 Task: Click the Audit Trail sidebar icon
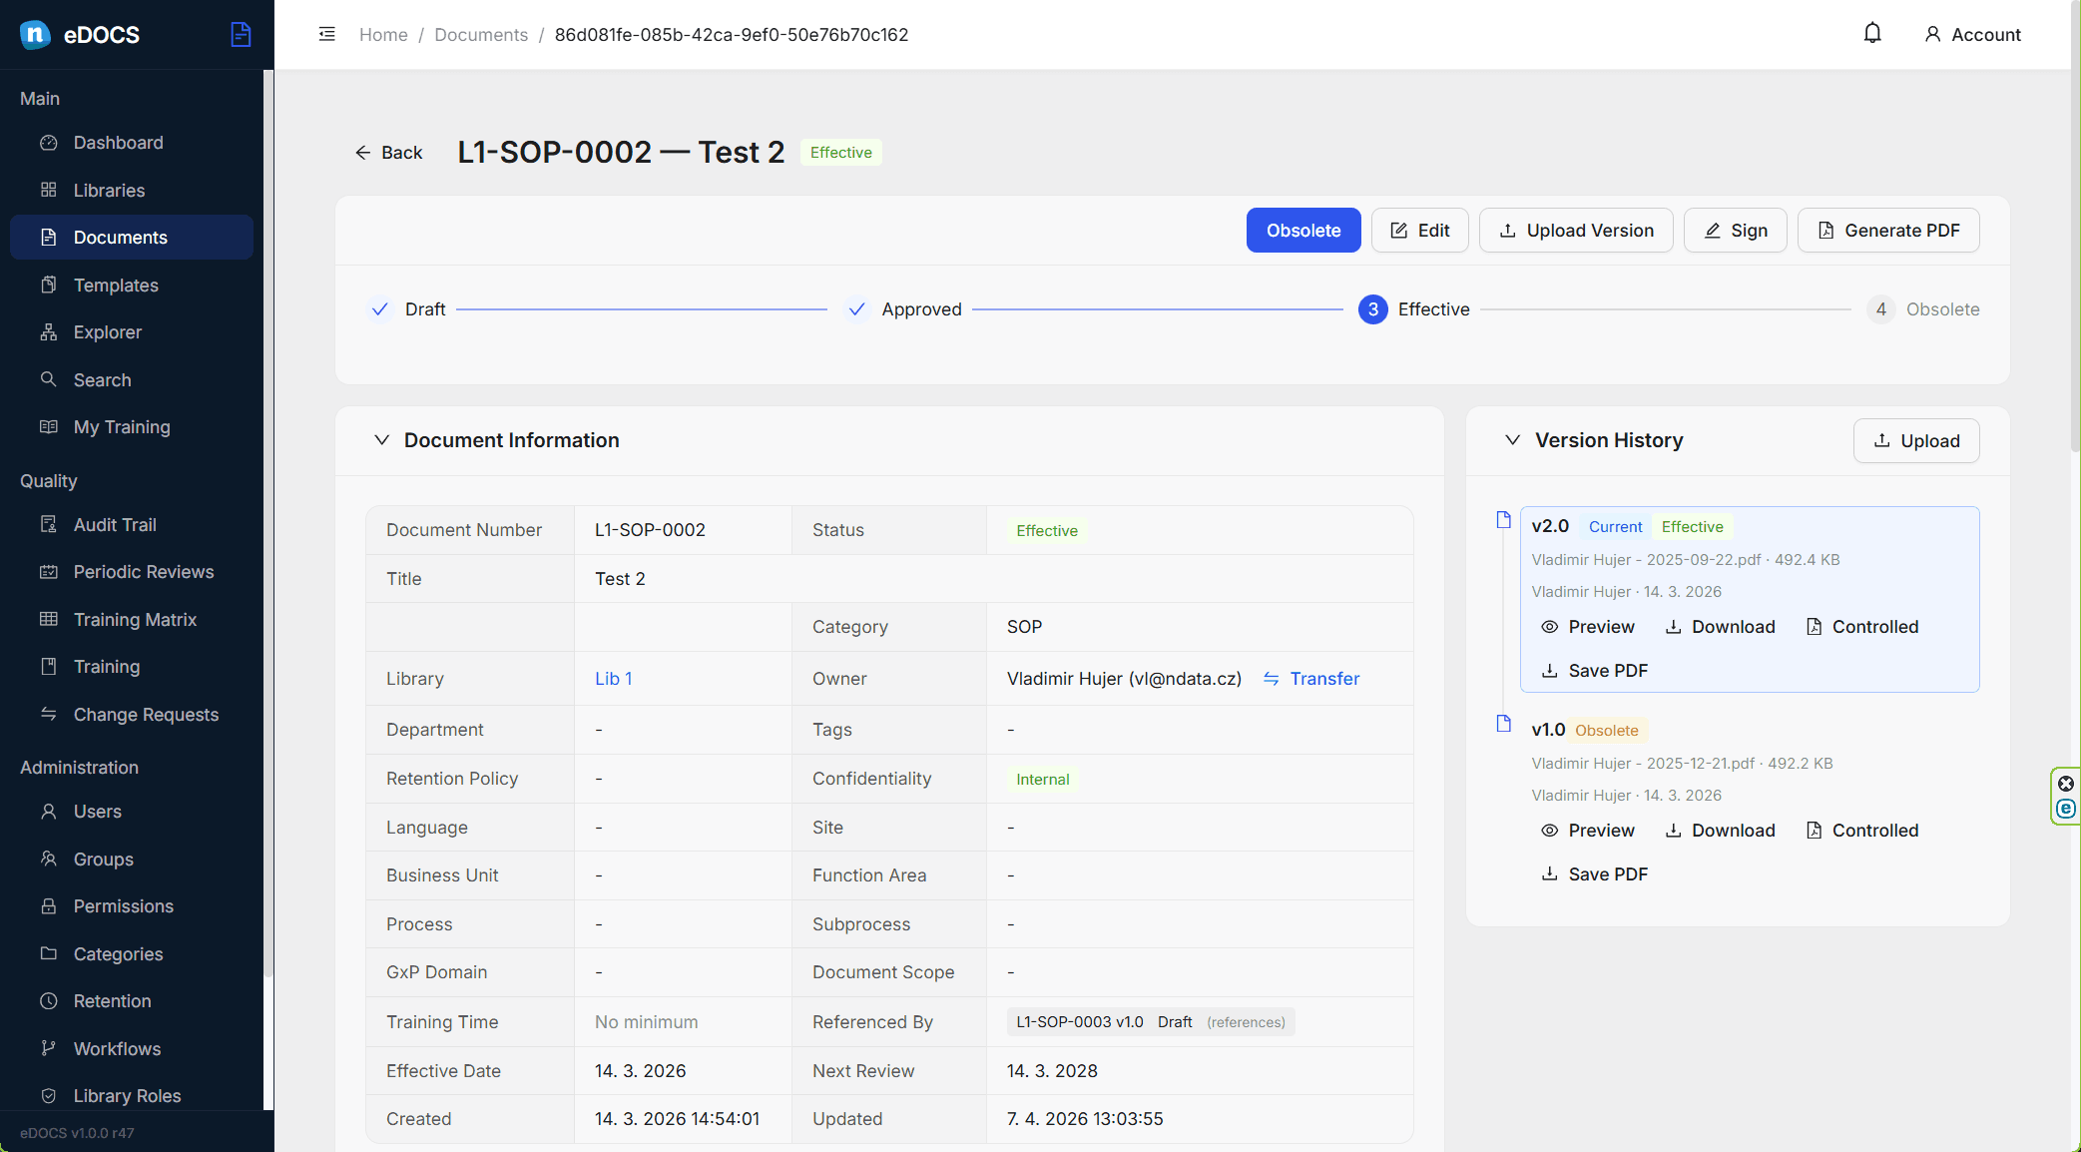48,524
